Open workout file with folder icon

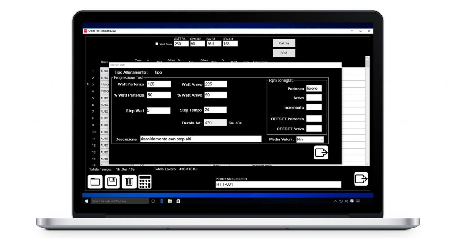[95, 182]
